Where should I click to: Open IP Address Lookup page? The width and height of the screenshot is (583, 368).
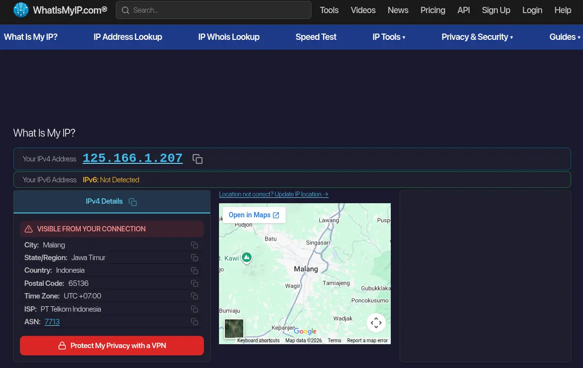pyautogui.click(x=128, y=37)
